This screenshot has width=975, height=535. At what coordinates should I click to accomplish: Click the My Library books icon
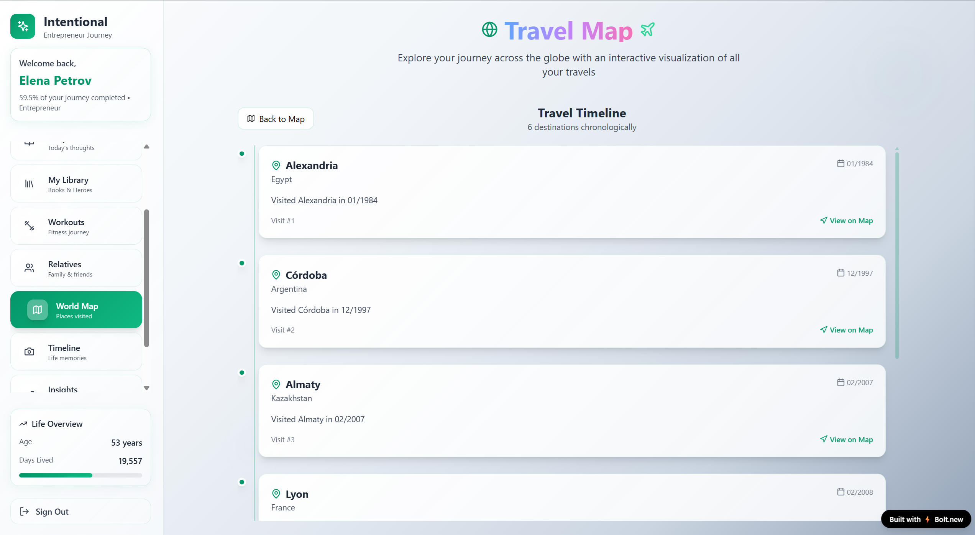30,184
